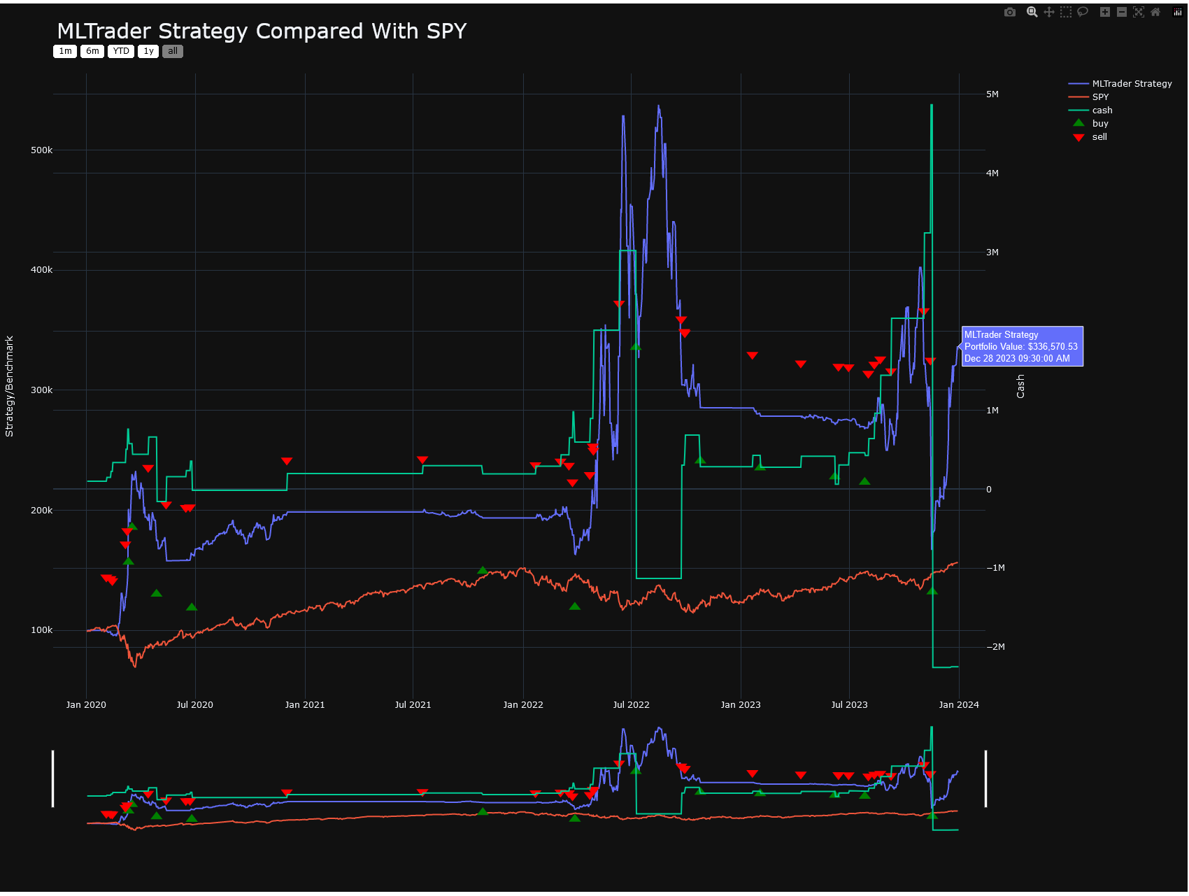Click the 'Jul 2022' x-axis label
The width and height of the screenshot is (1189, 896).
pos(632,704)
